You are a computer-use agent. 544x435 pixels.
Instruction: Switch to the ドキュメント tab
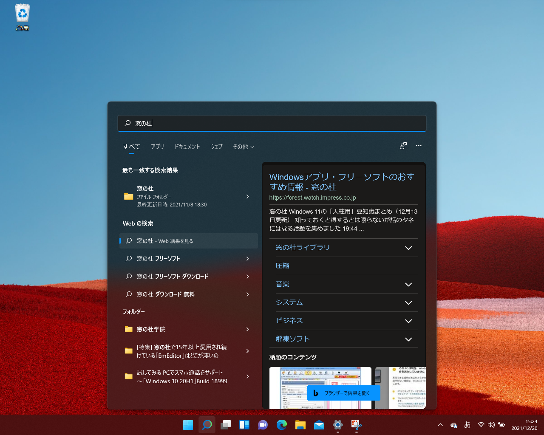(x=187, y=147)
